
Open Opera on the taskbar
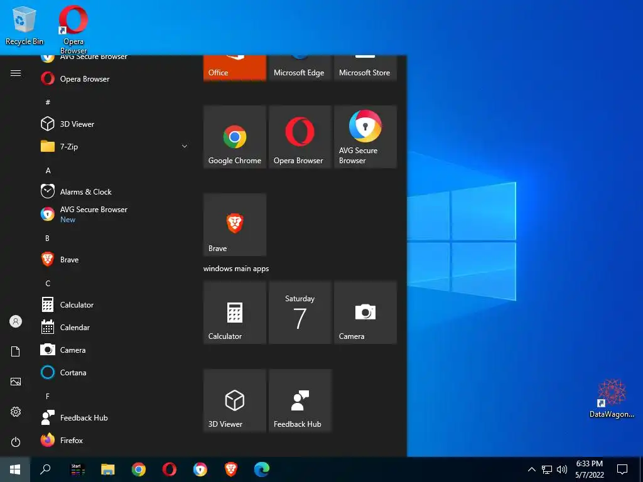click(x=170, y=469)
